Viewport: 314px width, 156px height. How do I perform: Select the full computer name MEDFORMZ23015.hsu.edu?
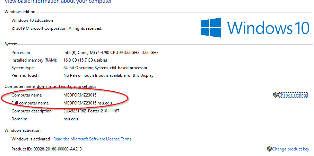point(88,103)
